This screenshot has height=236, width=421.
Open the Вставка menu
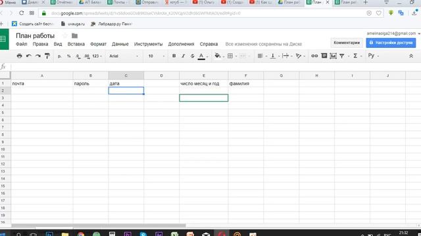click(76, 44)
